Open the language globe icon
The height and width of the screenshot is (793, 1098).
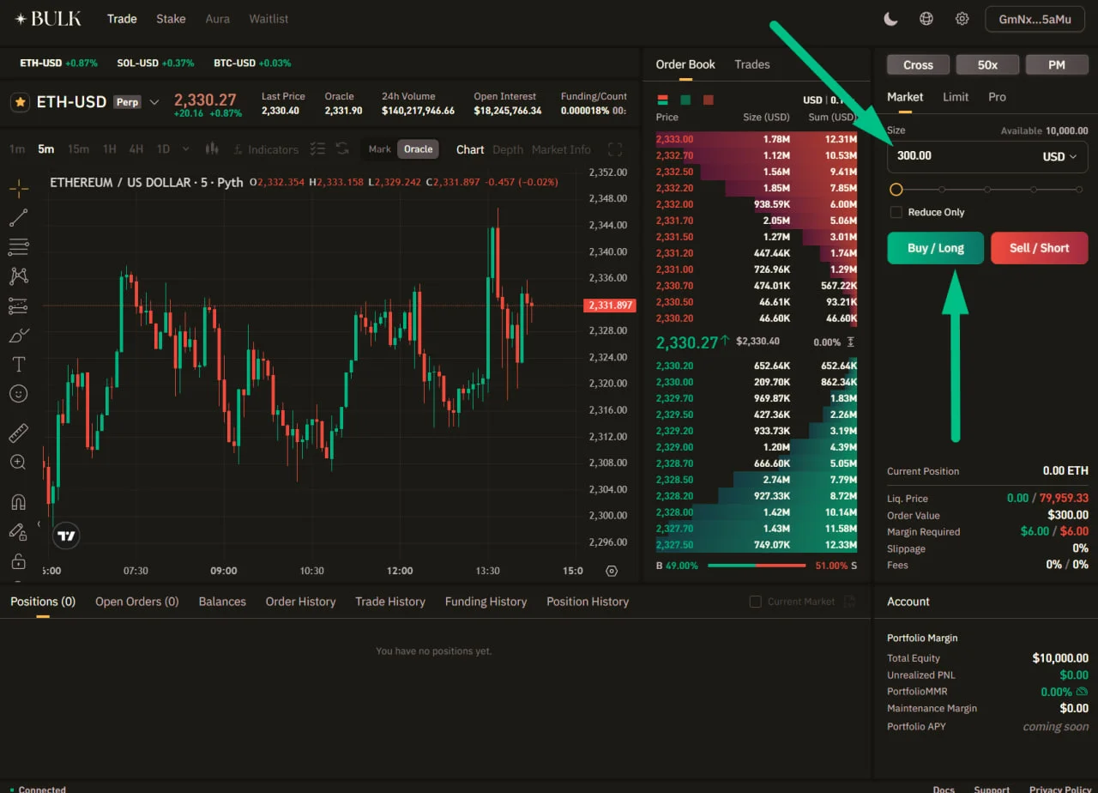[926, 19]
